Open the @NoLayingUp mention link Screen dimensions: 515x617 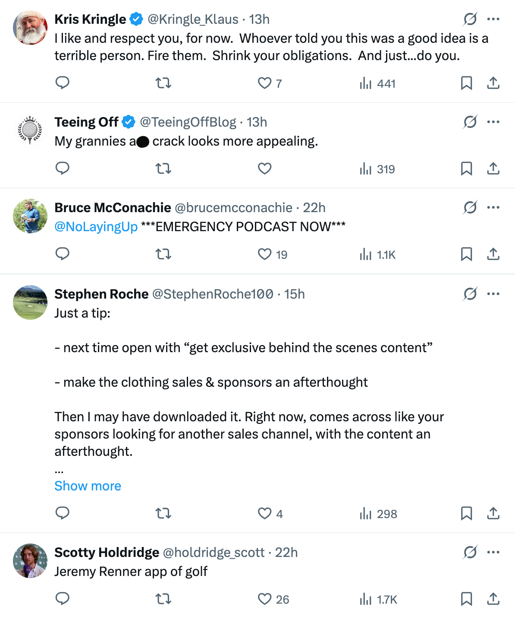96,227
